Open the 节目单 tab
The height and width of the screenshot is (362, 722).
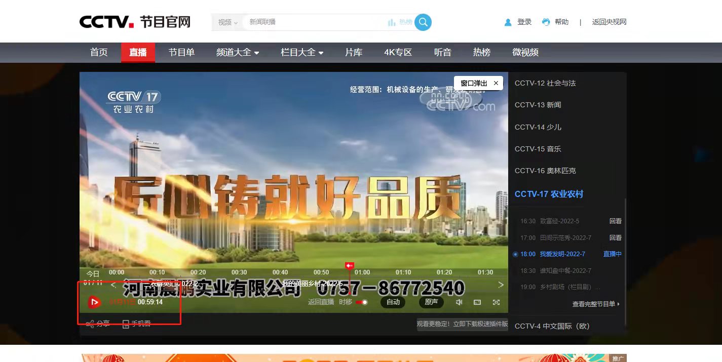[181, 52]
